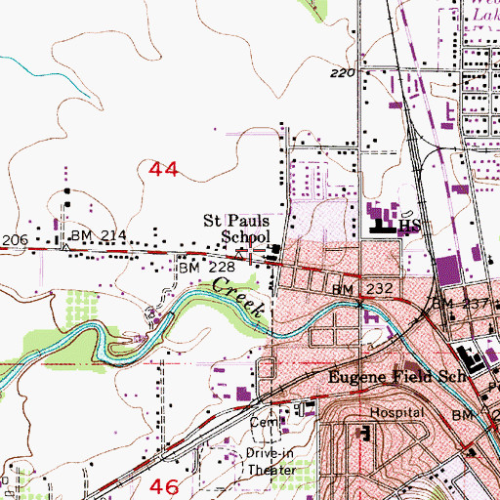The height and width of the screenshot is (500, 500).
Task: Click the 'BM 214' benchmark label
Action: click(x=99, y=235)
